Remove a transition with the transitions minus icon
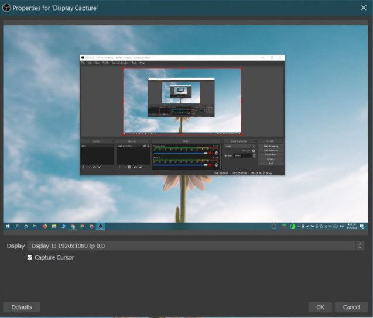The image size is (373, 318). pos(249,151)
